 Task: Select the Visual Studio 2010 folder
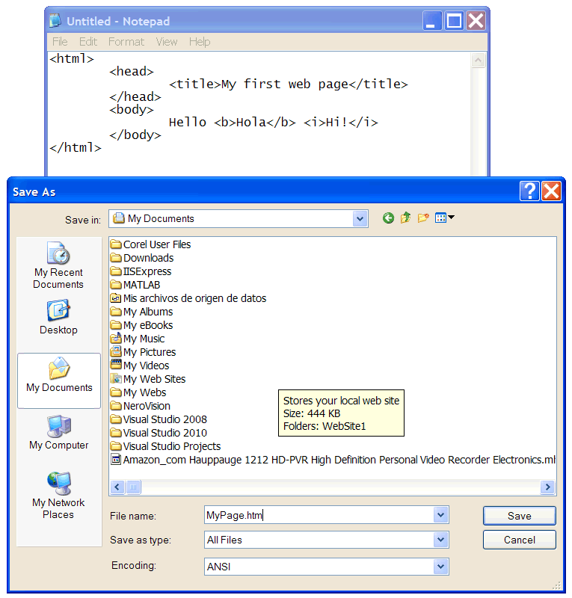tap(159, 433)
